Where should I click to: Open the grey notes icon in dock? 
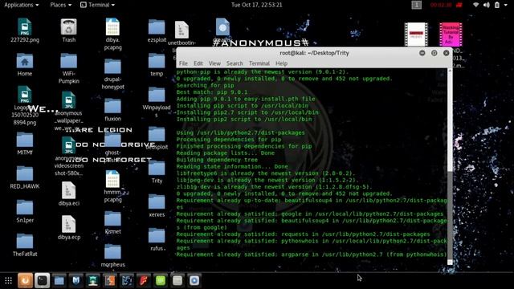[177, 280]
